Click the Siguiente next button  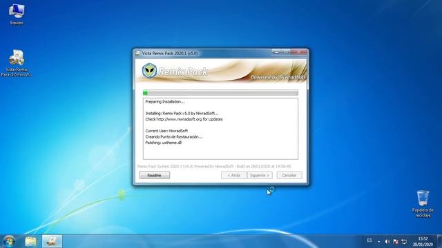coord(260,175)
